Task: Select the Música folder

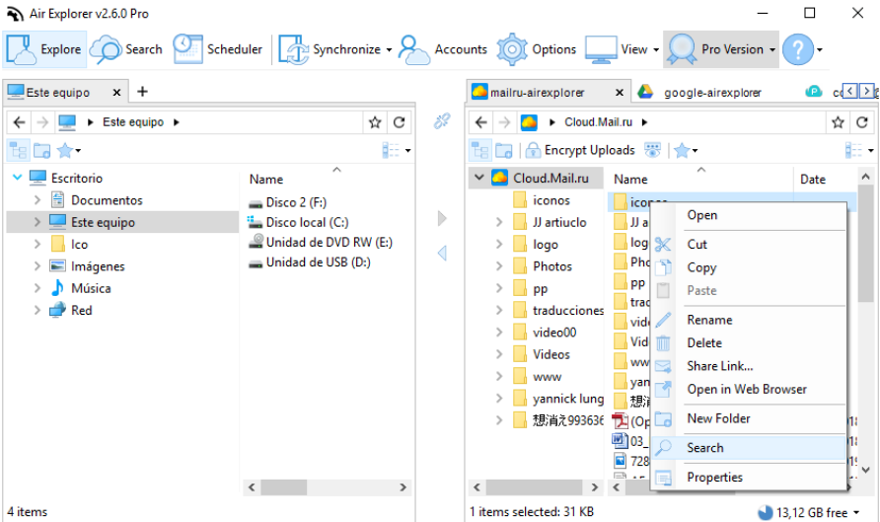Action: (81, 288)
